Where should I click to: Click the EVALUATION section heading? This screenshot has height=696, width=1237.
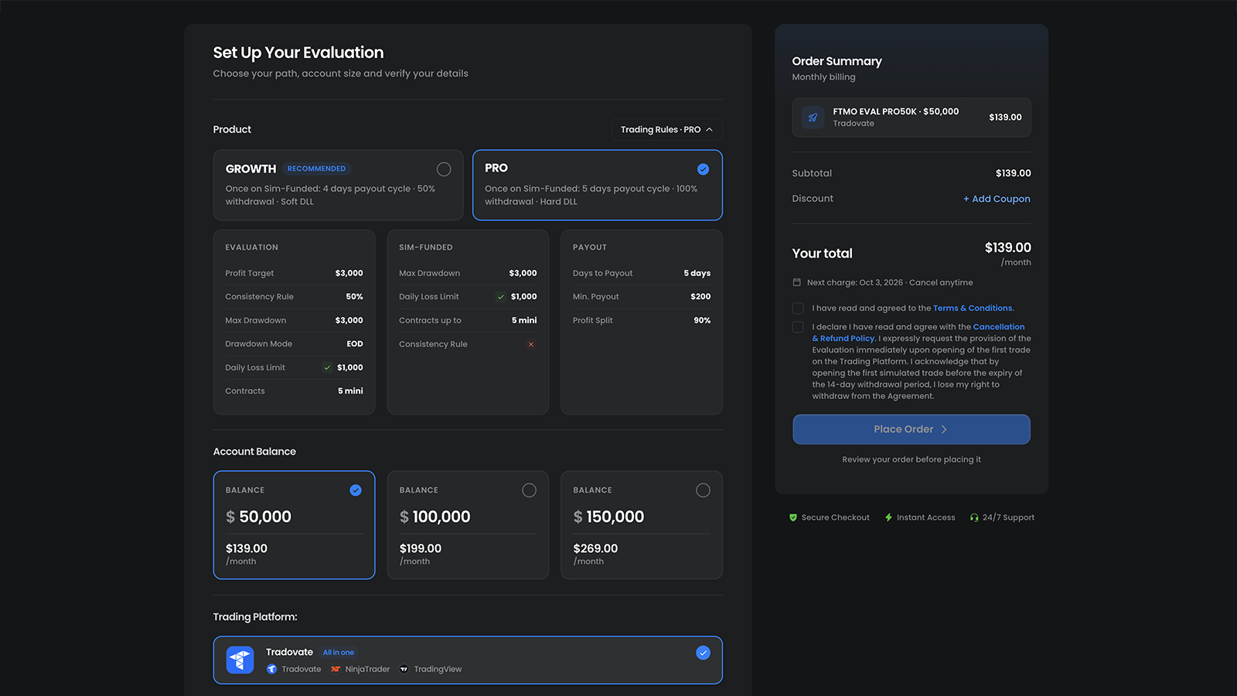(x=252, y=247)
